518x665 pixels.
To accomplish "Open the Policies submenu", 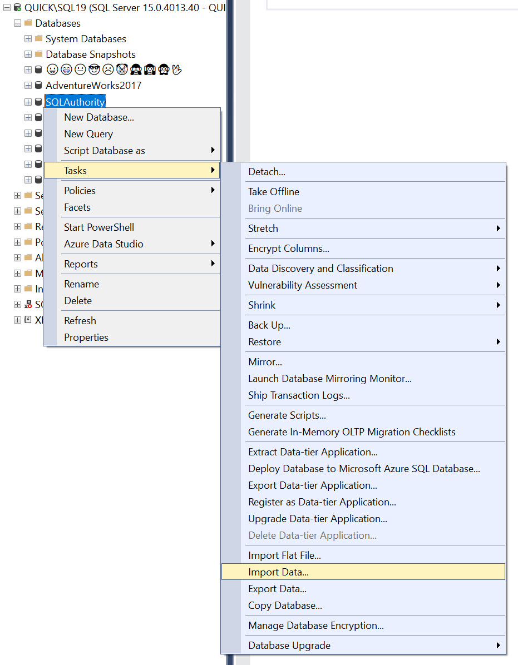I will pyautogui.click(x=132, y=190).
